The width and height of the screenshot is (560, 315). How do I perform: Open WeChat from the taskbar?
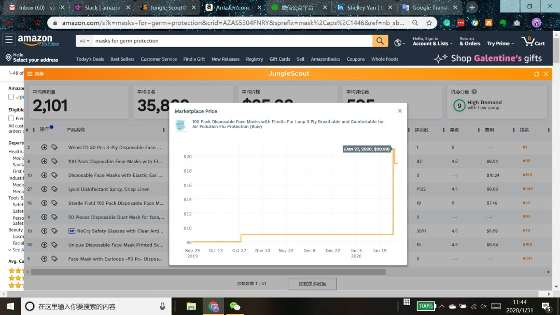tap(235, 306)
